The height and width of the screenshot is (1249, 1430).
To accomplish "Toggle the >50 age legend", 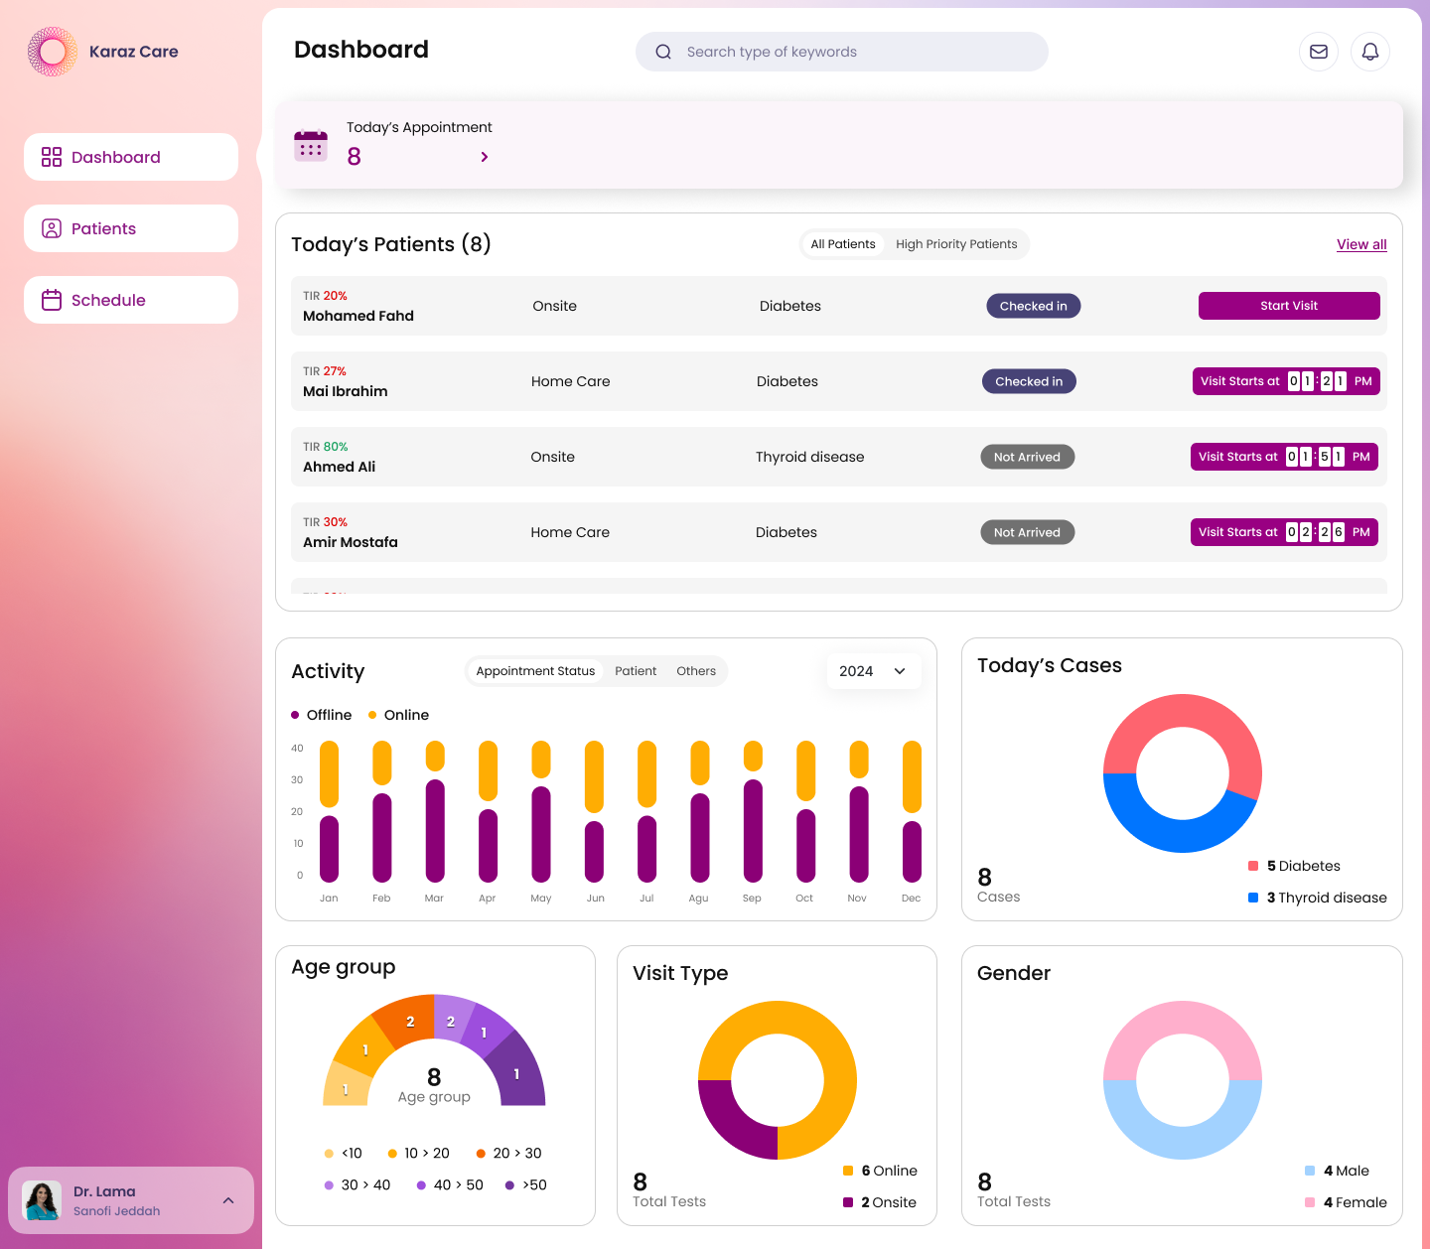I will (x=526, y=1184).
